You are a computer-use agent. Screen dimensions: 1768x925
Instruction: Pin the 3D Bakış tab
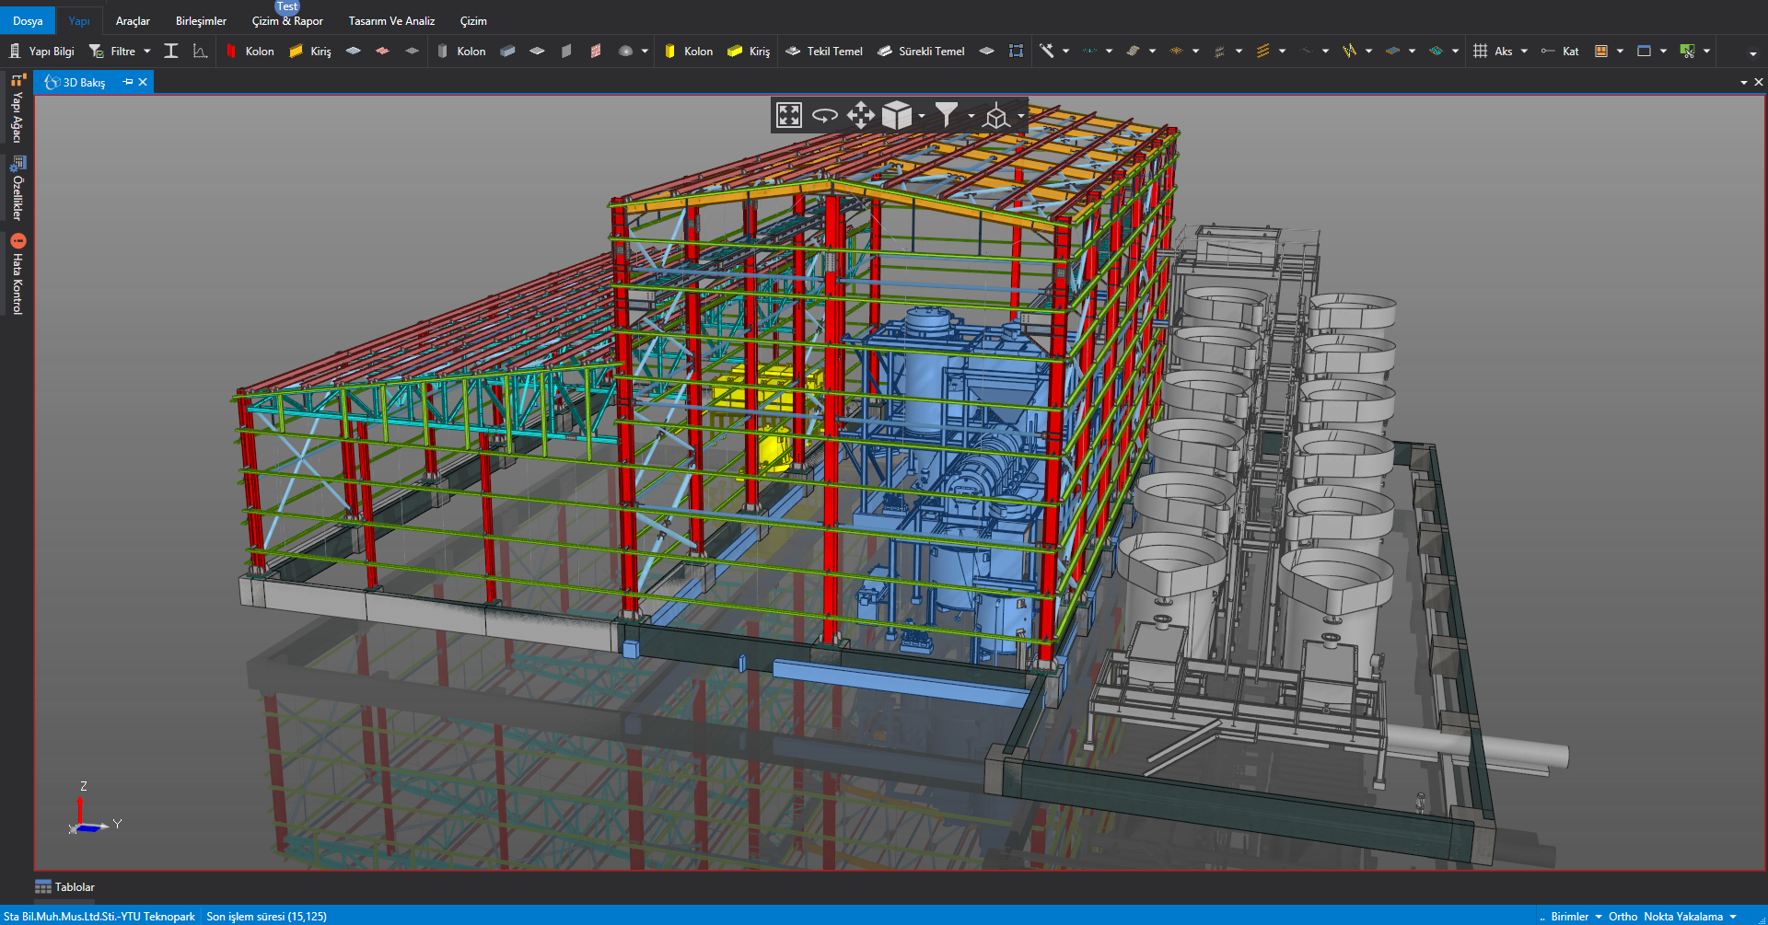click(x=128, y=82)
